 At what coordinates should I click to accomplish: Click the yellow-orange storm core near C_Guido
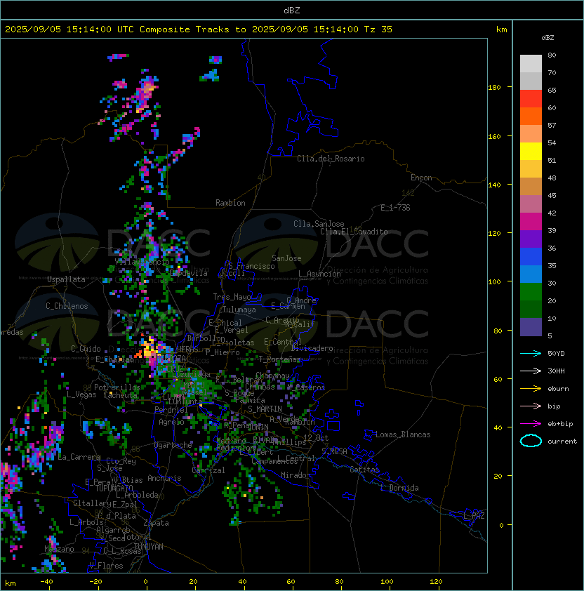[149, 350]
